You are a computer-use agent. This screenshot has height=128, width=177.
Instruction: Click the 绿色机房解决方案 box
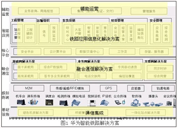coord(36,112)
